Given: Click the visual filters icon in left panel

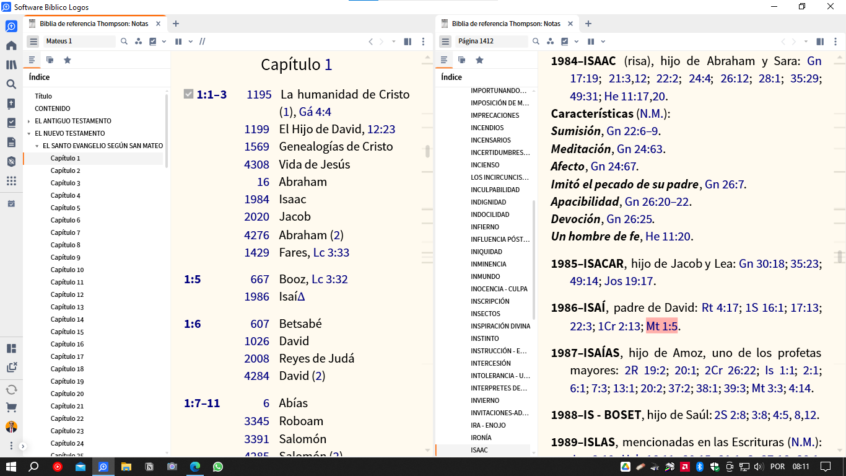Looking at the screenshot, I should (x=139, y=42).
